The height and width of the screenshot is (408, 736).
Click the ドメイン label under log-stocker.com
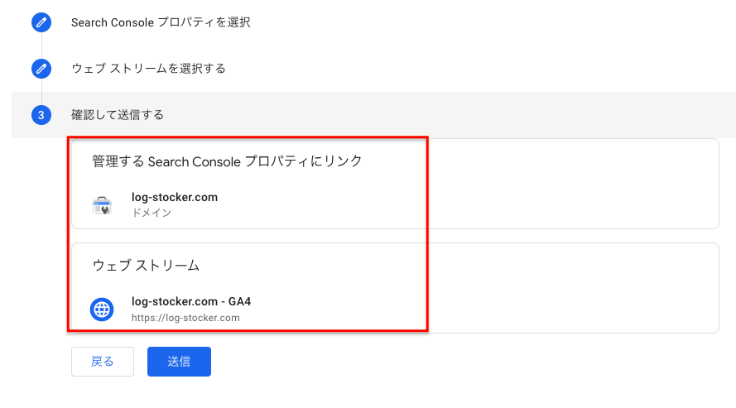(x=152, y=213)
